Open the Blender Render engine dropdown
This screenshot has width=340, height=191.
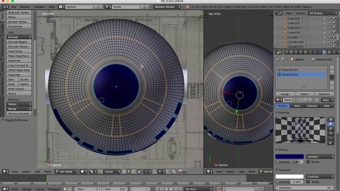[167, 7]
